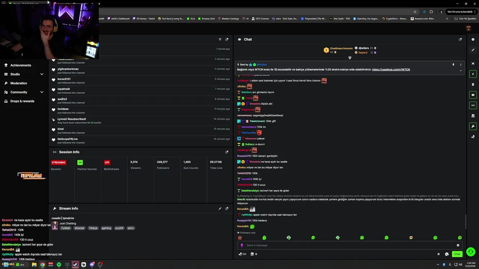Select the boran5121 follow event

pos(141,81)
